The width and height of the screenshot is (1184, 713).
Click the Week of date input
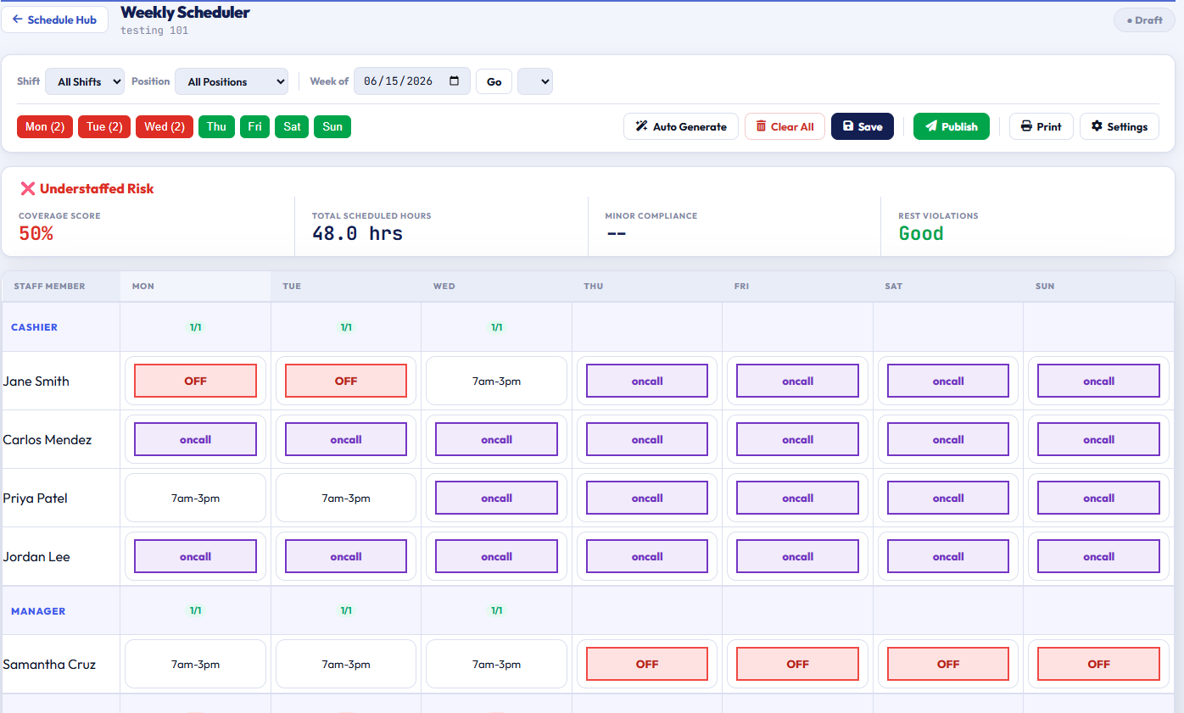point(412,81)
